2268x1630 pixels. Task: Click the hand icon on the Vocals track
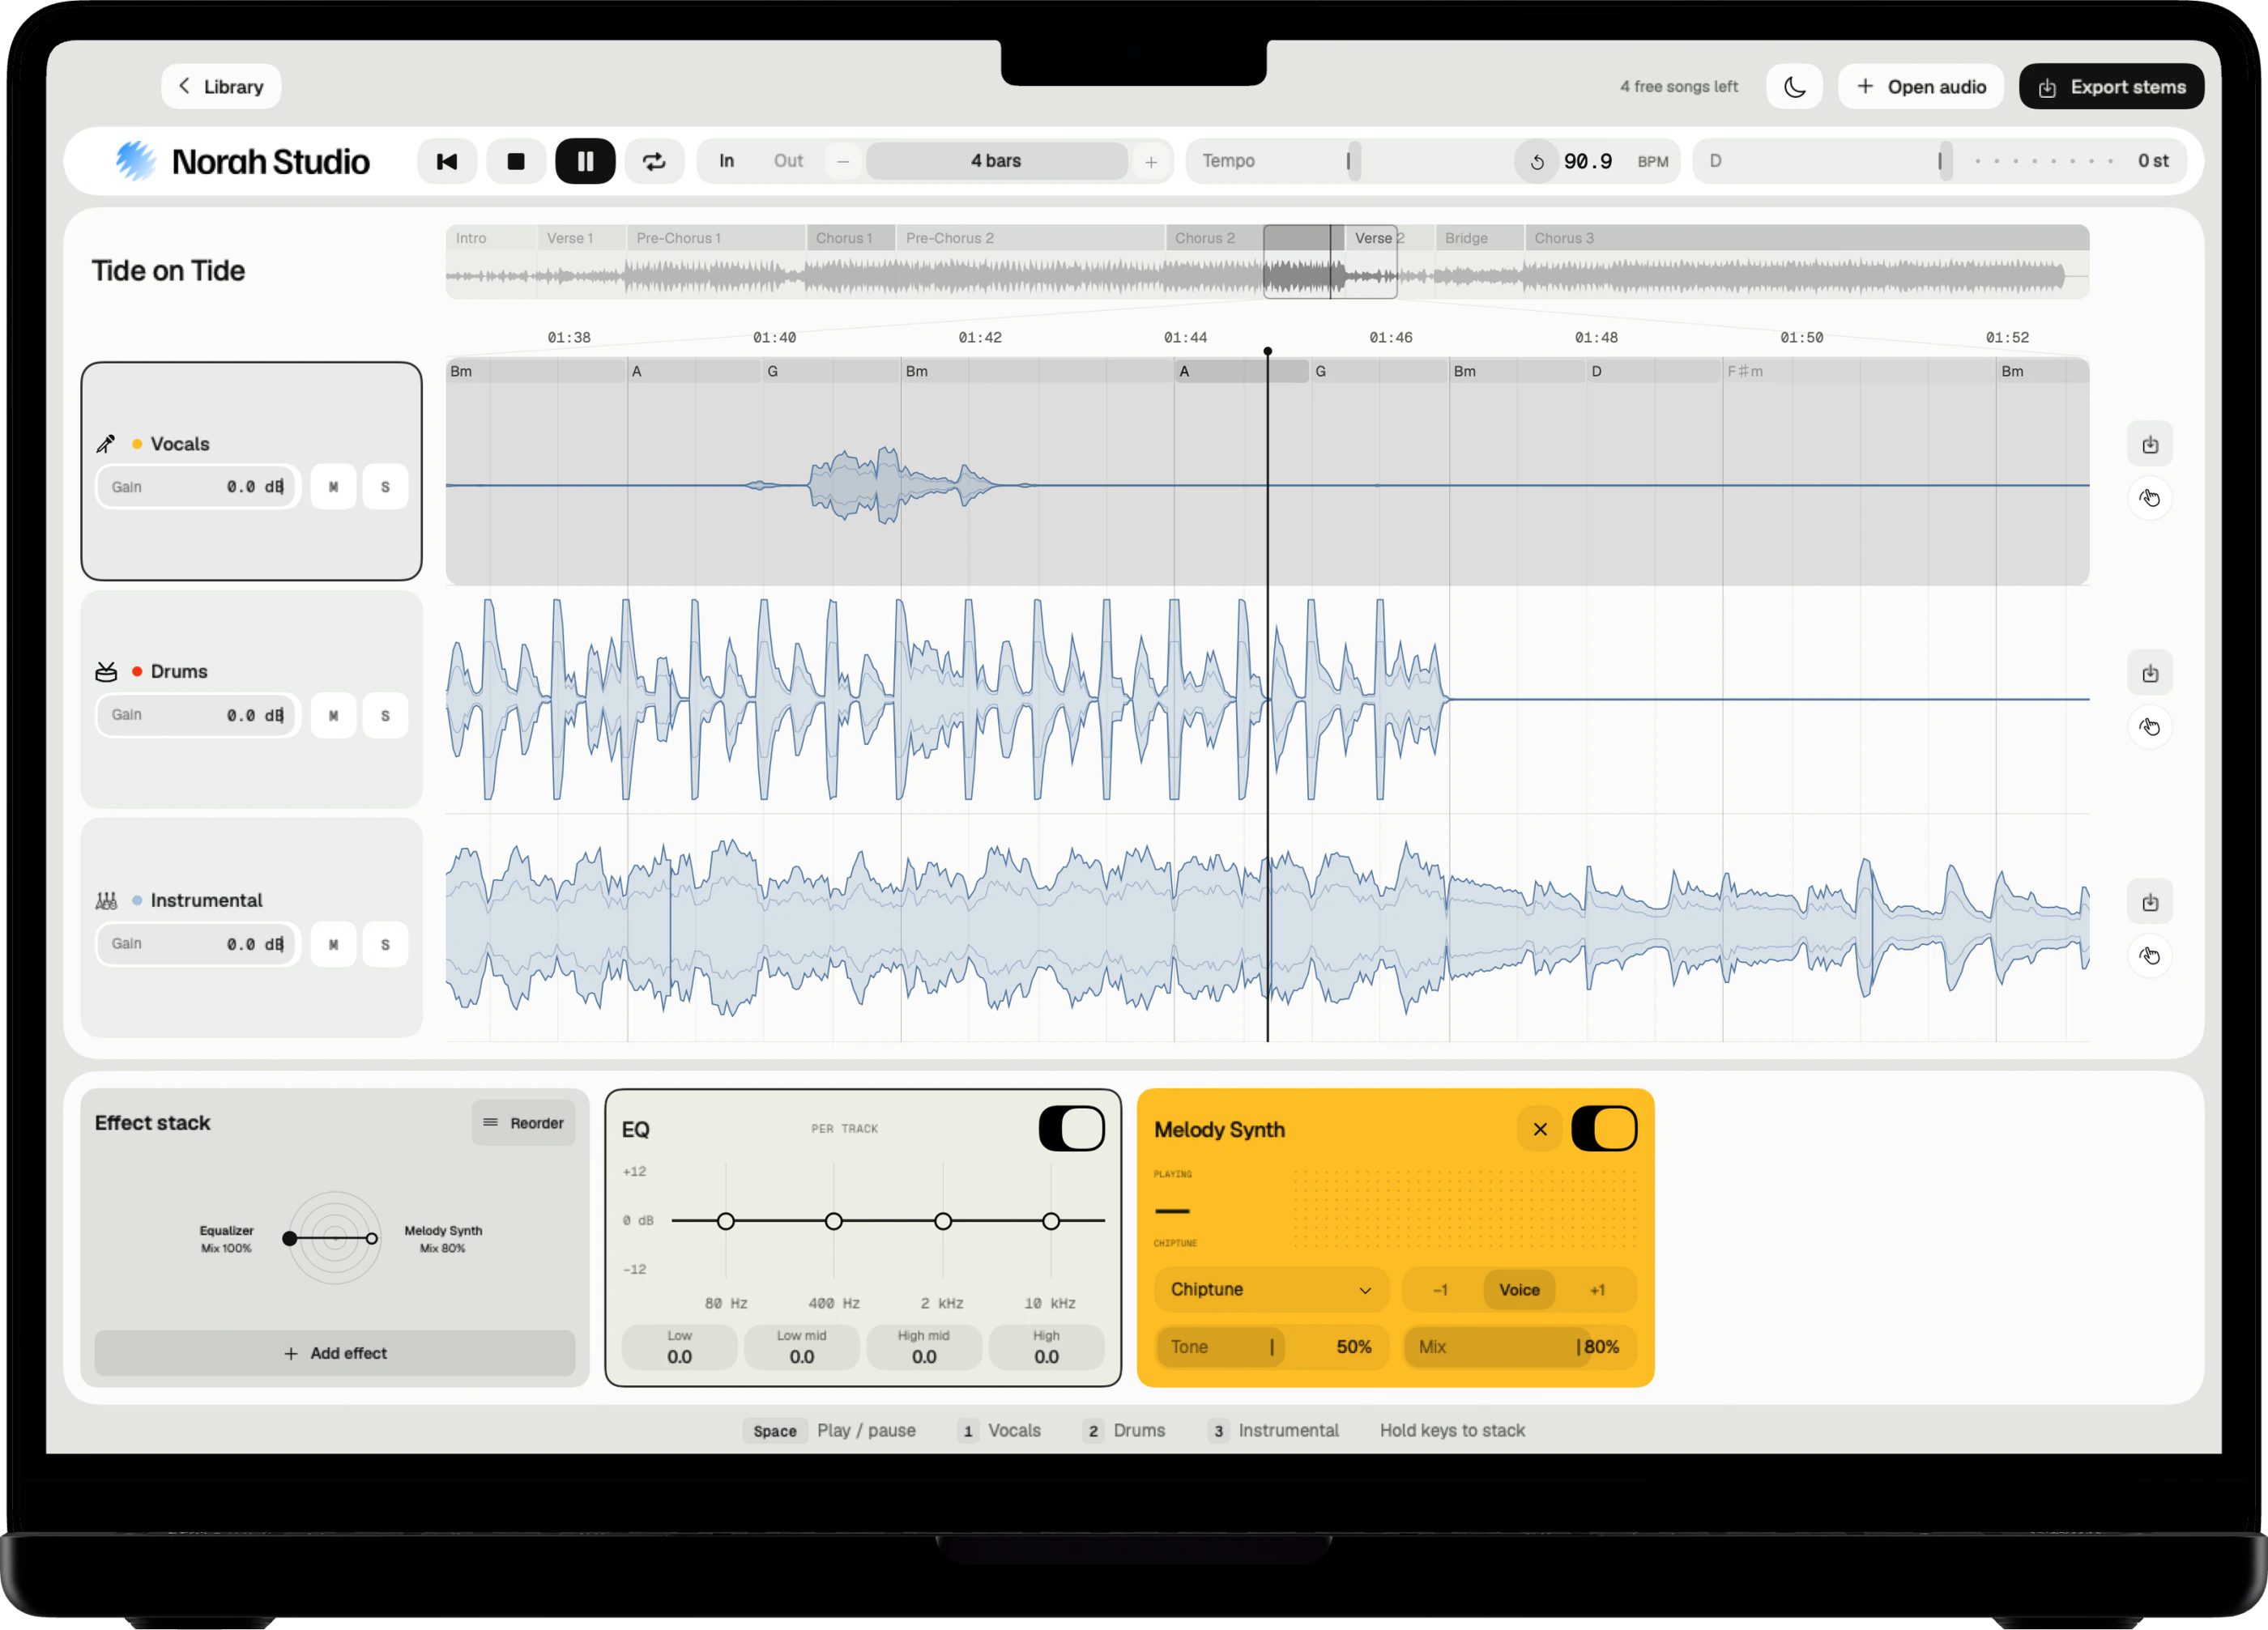coord(2150,498)
